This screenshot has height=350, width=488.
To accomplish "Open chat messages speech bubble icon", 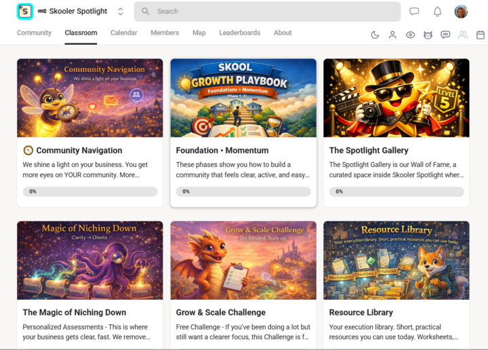I will [414, 12].
